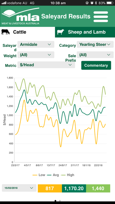Viewport: 115px width, 204px height.
Task: Switch to the Sheep and Lamb tab
Action: [85, 32]
